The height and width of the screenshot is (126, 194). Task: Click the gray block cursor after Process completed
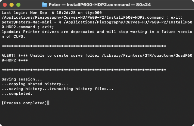click(48, 103)
